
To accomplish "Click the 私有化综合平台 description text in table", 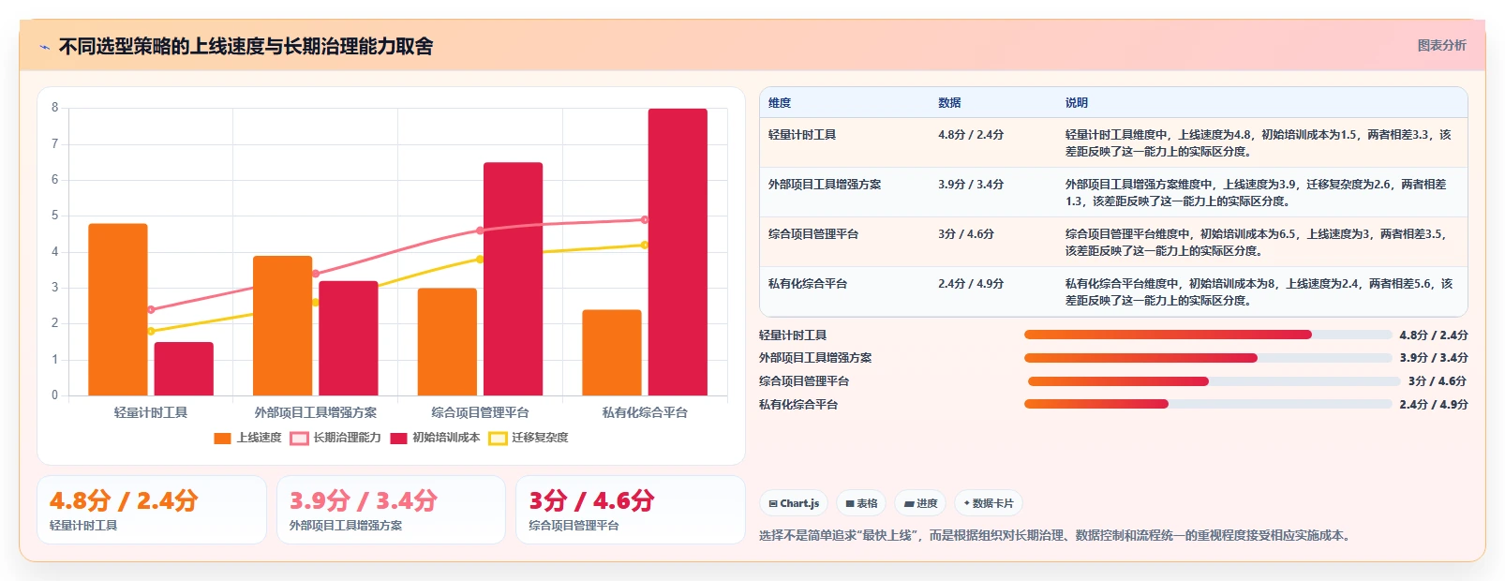I will click(x=1259, y=292).
